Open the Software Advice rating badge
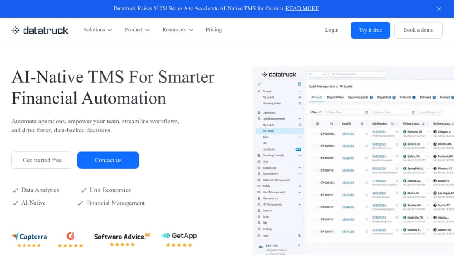Image resolution: width=454 pixels, height=255 pixels. pyautogui.click(x=122, y=239)
